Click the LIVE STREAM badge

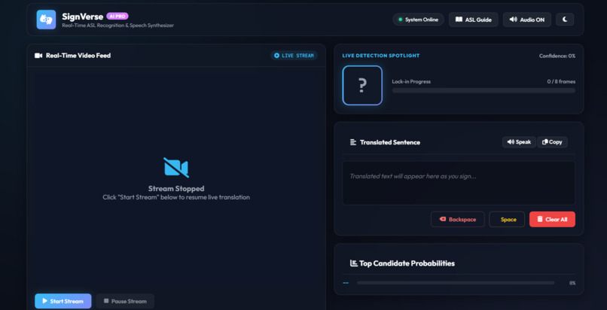click(294, 56)
